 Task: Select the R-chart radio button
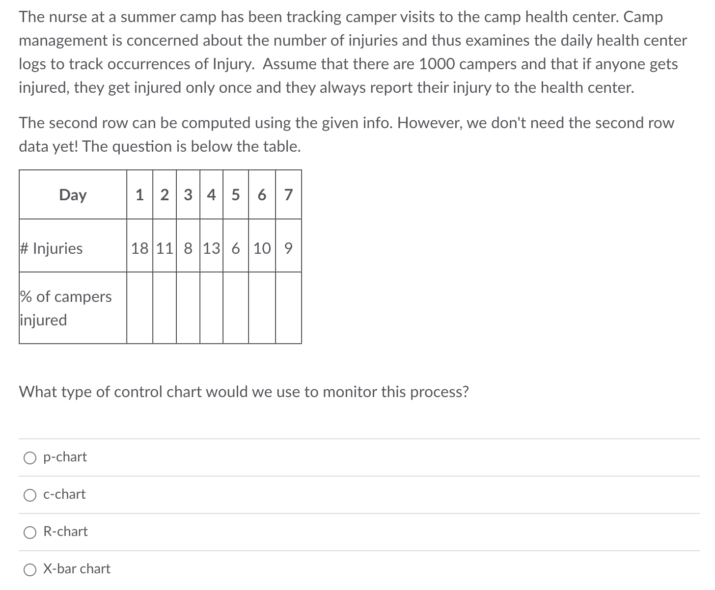30,532
